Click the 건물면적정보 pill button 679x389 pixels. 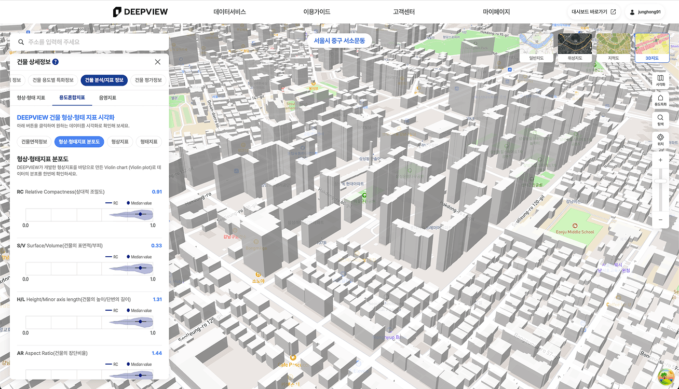34,142
